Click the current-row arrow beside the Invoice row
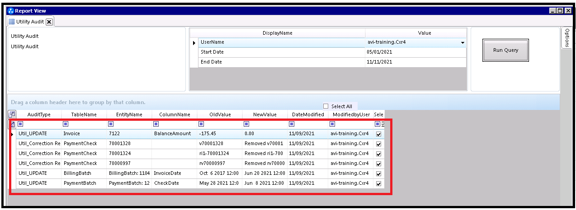576x210 pixels. tap(12, 134)
